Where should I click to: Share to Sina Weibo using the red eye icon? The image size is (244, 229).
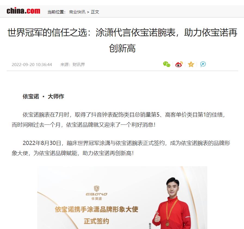(179, 64)
